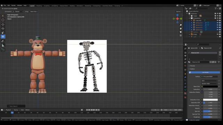Screen dimensions: 223x125
Task: Toggle render camera icon for Cube.048
Action: (220, 20)
